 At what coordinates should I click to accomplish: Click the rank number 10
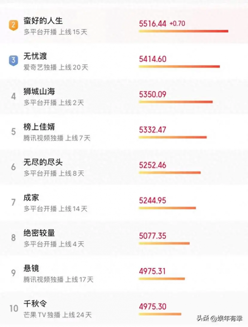[14, 308]
